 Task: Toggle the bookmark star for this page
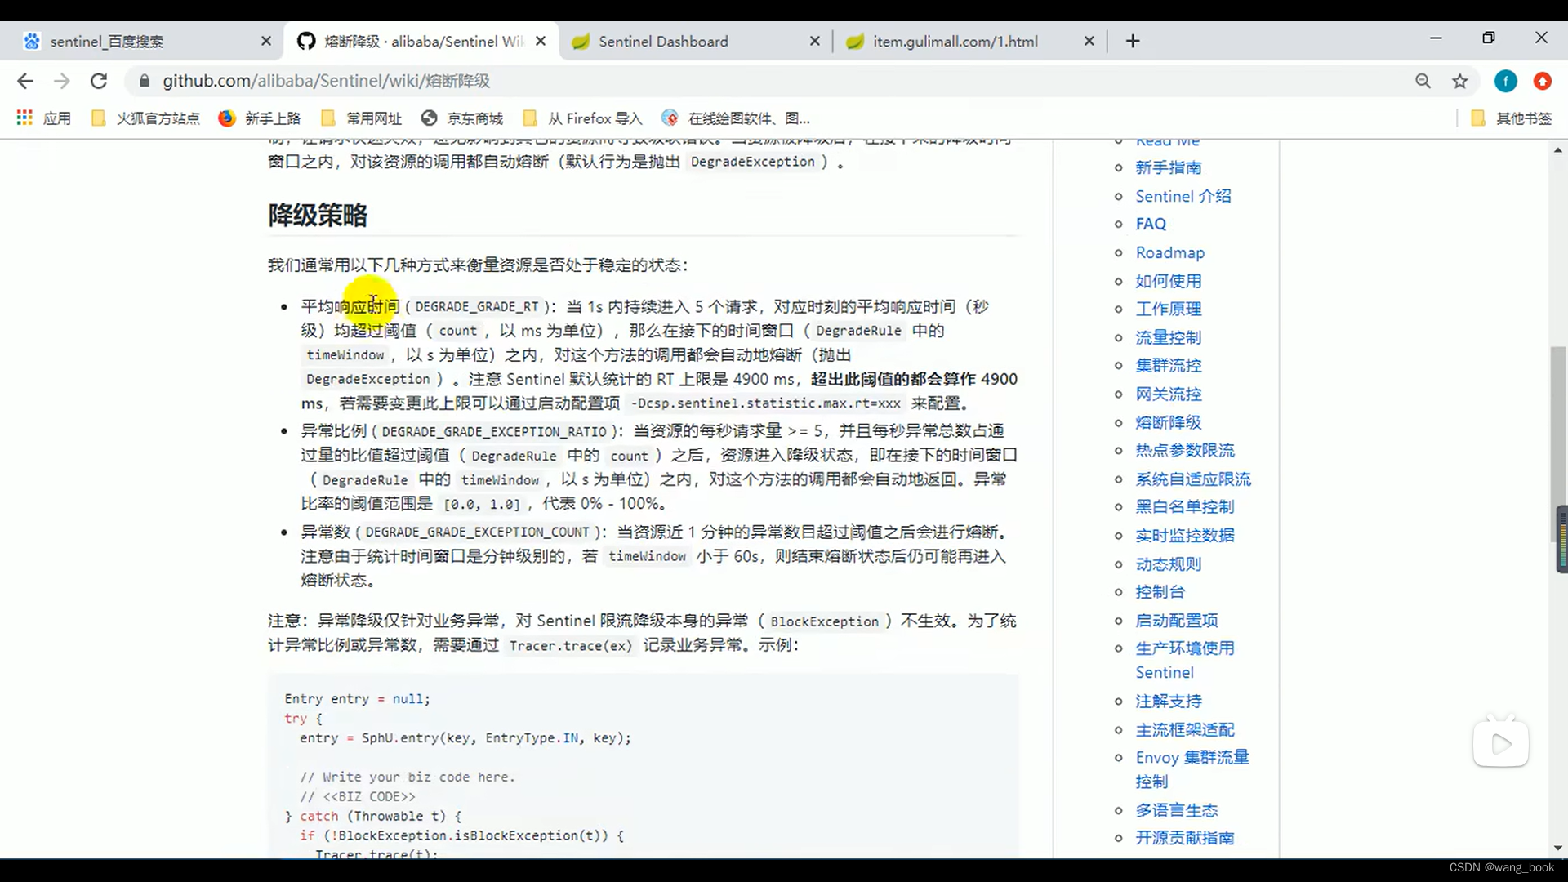pyautogui.click(x=1460, y=81)
